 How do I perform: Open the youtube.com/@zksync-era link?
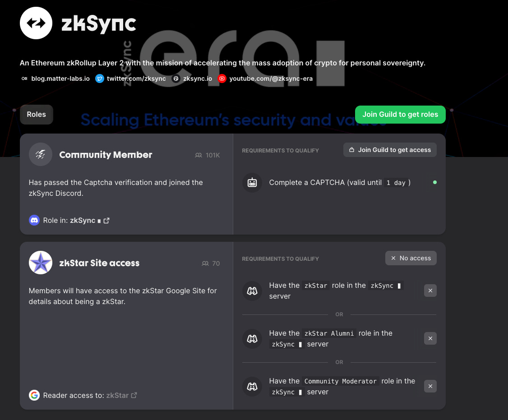271,78
